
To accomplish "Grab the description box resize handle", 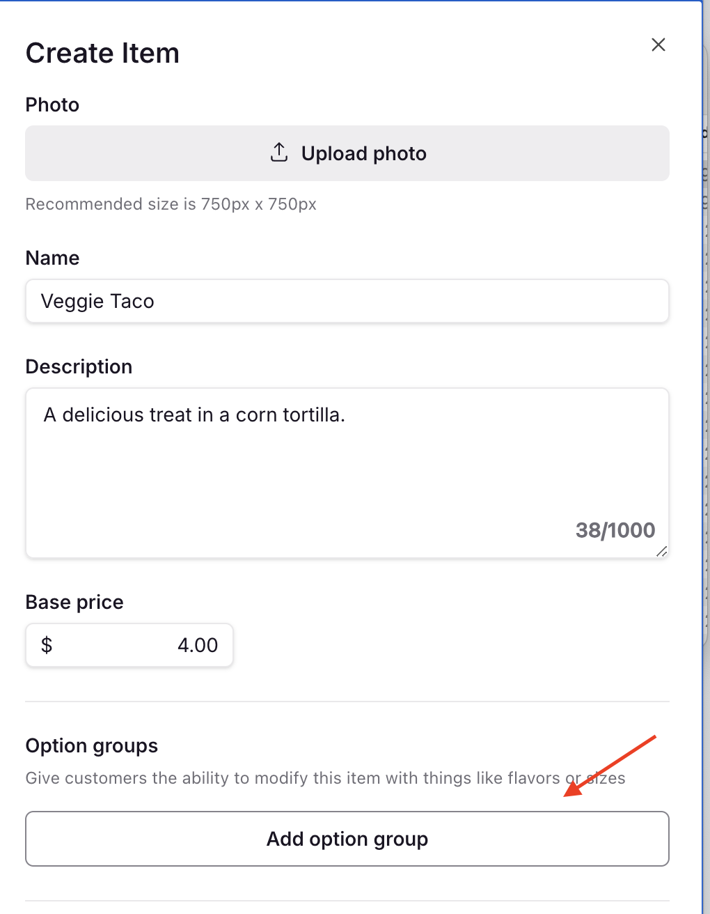I will tap(662, 551).
